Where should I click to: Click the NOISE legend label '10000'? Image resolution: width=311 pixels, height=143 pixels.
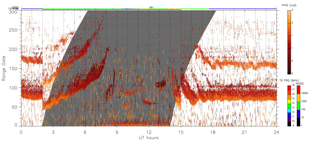[305, 93]
